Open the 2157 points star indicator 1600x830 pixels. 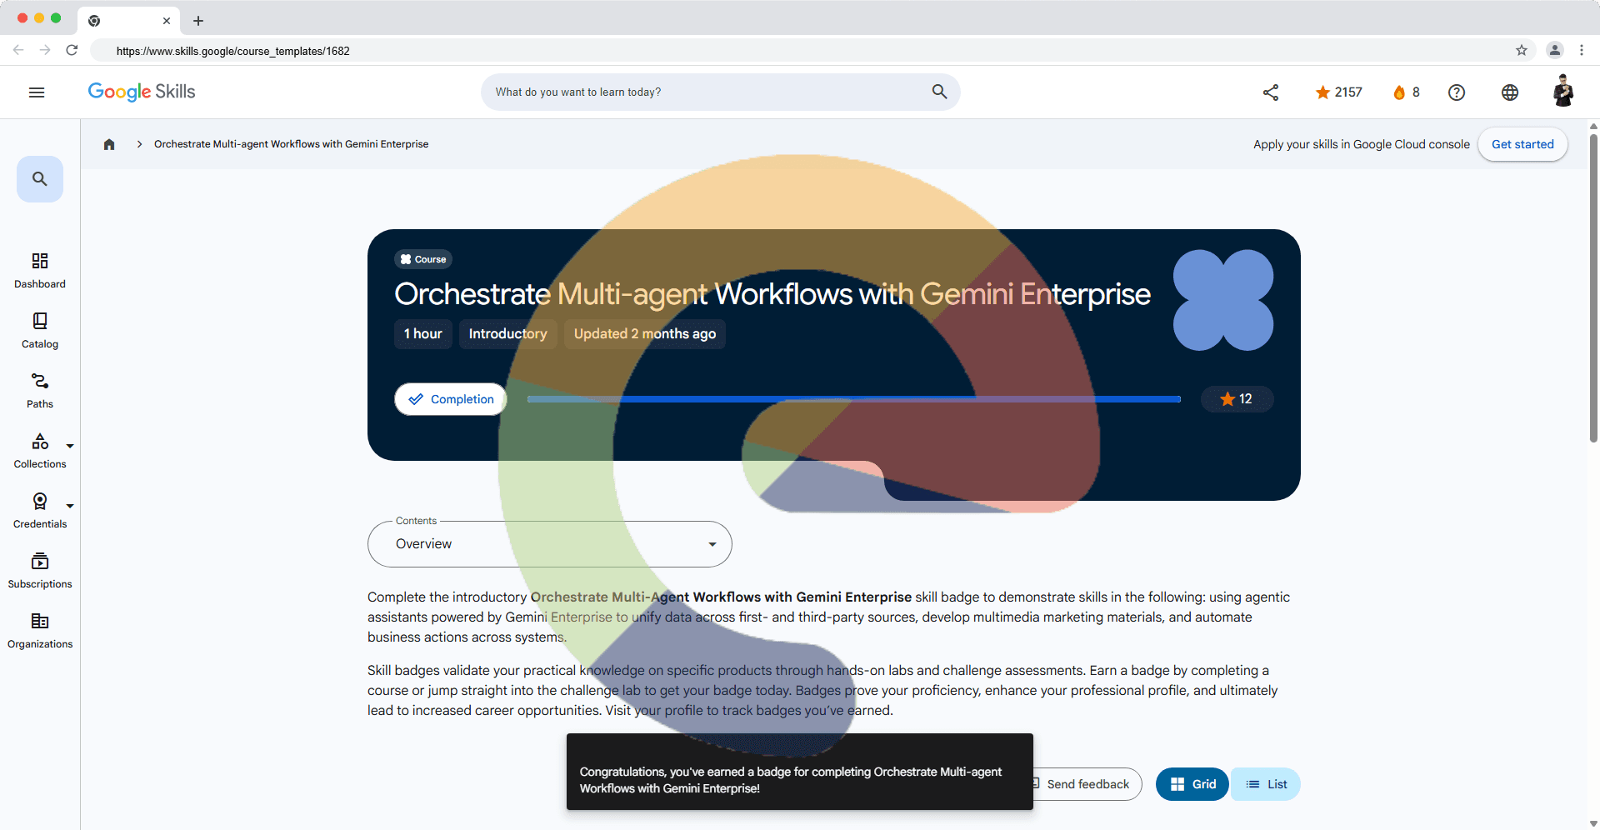click(1338, 92)
